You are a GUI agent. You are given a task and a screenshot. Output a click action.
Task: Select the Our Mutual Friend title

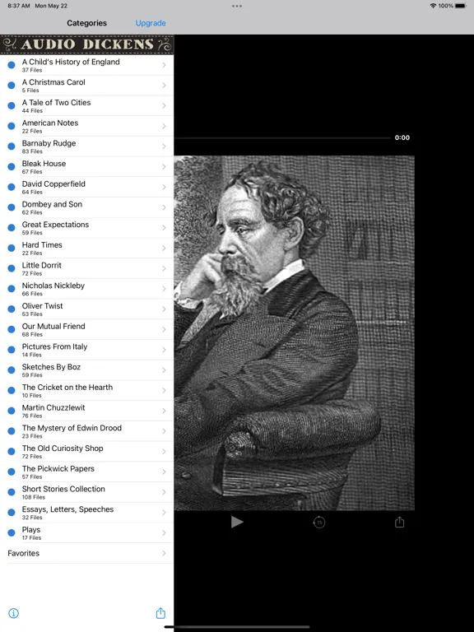pos(53,326)
